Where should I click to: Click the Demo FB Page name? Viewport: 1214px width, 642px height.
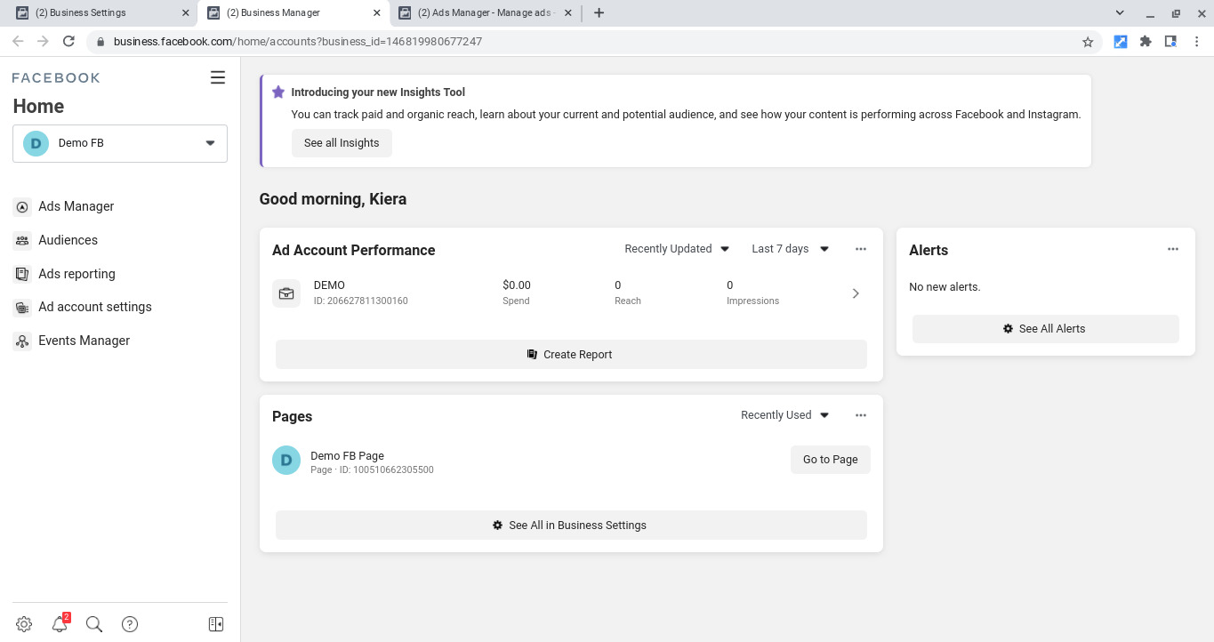pyautogui.click(x=347, y=455)
